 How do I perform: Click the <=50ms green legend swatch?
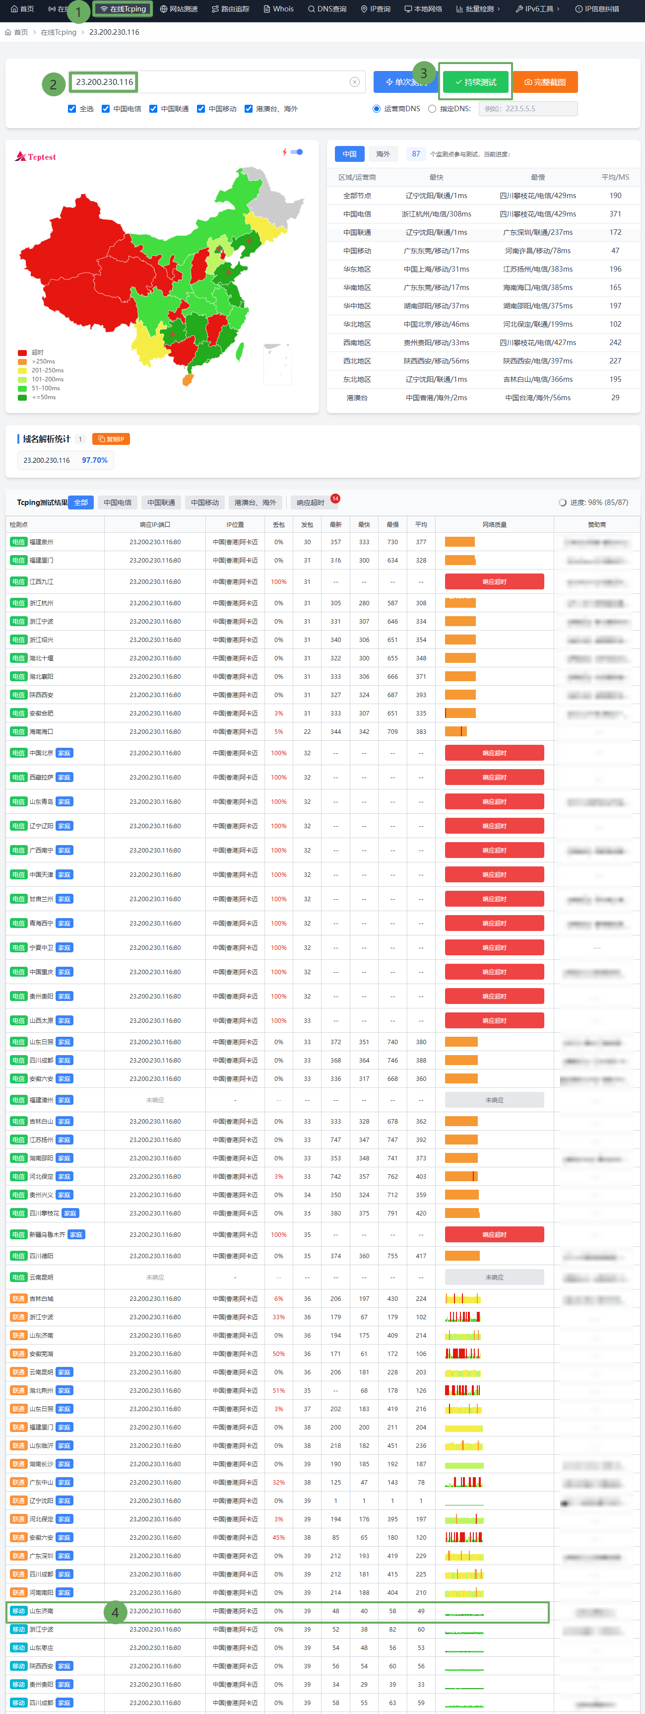[23, 397]
